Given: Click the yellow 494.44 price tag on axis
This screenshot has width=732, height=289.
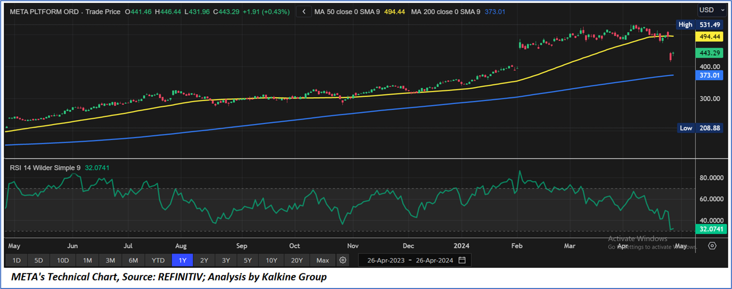Looking at the screenshot, I should click(x=710, y=37).
